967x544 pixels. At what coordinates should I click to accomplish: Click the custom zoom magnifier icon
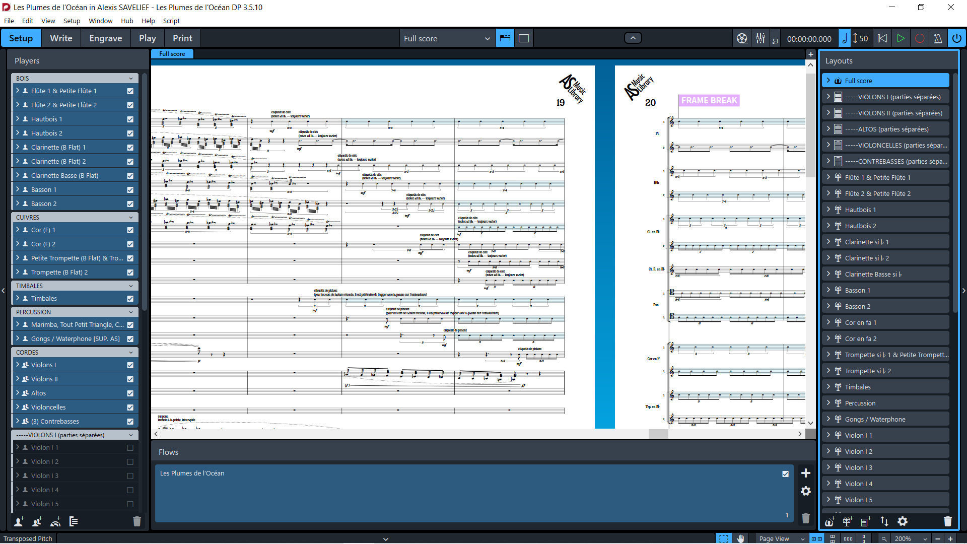884,538
